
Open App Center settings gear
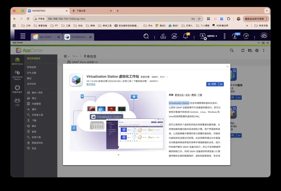pyautogui.click(x=257, y=50)
